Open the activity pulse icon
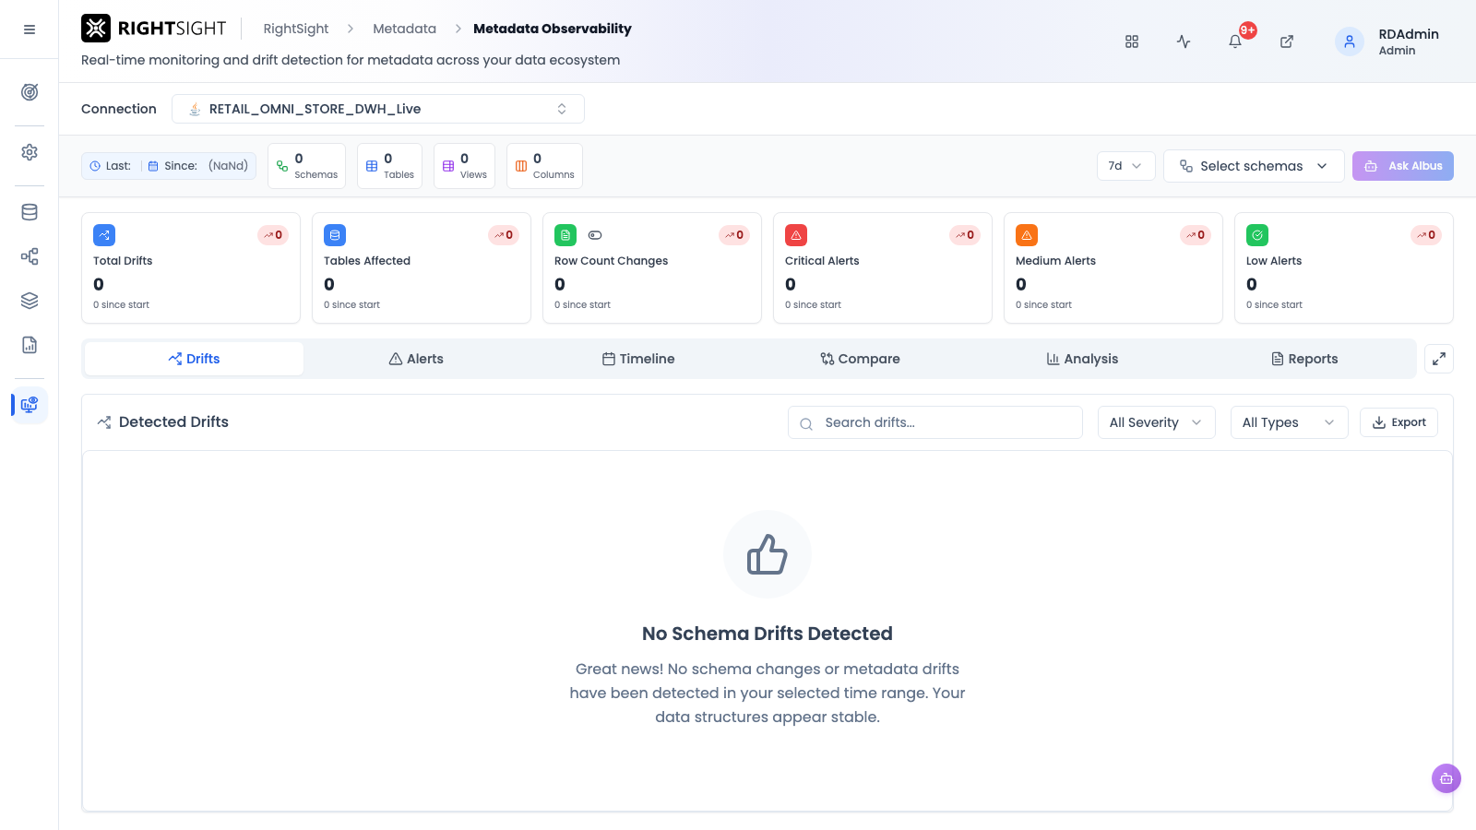 (1184, 41)
